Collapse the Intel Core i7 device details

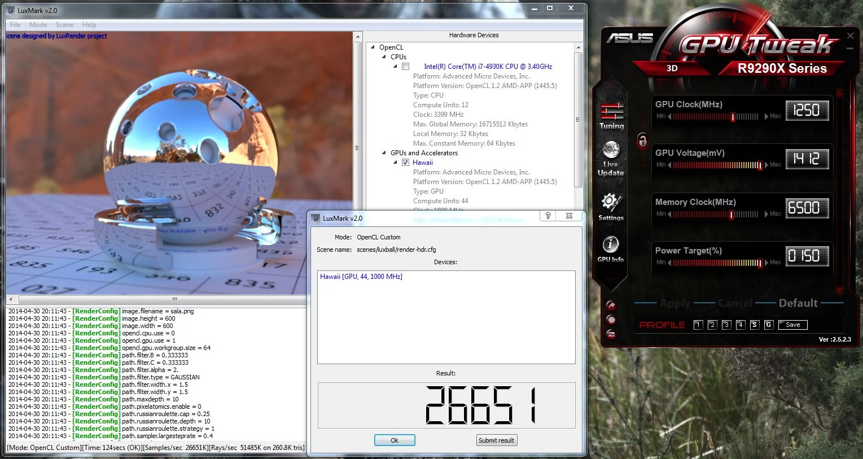[x=396, y=67]
